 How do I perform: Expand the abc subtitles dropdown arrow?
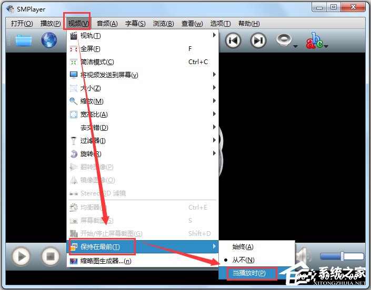click(x=326, y=46)
